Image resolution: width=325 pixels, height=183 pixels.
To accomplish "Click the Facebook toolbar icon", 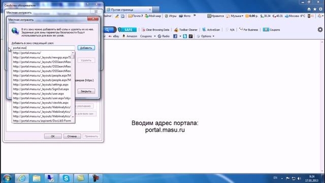I will click(x=175, y=36).
